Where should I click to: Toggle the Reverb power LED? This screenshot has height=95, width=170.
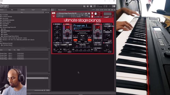click(x=104, y=43)
